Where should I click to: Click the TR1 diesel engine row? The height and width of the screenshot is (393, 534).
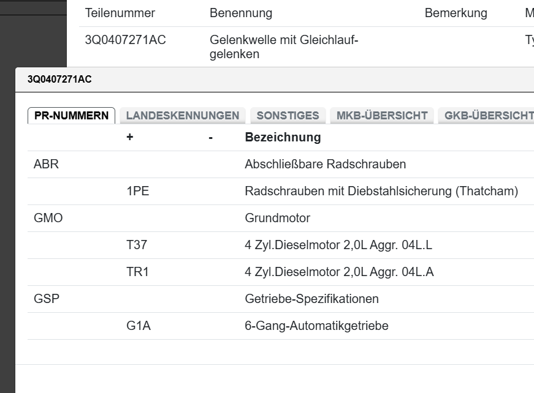pyautogui.click(x=137, y=272)
